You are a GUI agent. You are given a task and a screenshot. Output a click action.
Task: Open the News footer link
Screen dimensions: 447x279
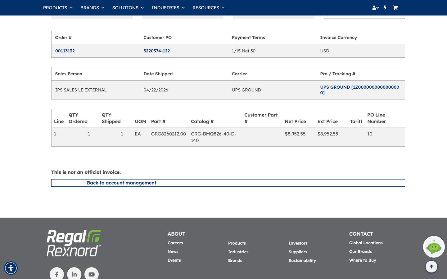pos(173,252)
